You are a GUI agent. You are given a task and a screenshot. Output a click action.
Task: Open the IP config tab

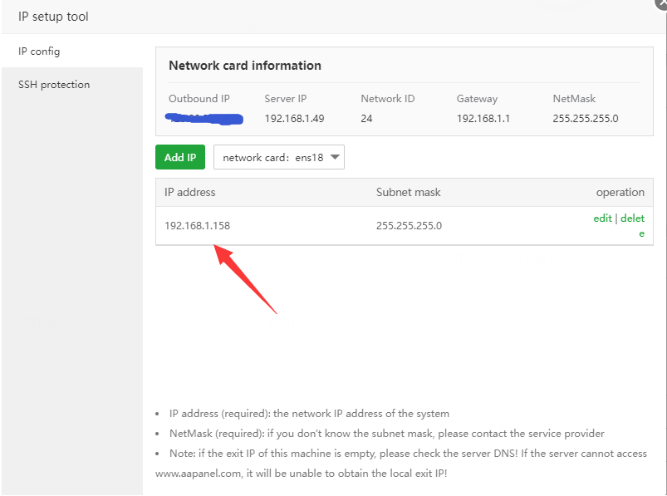tap(39, 52)
